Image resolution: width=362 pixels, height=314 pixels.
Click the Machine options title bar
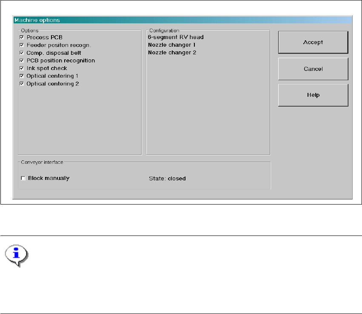coord(182,20)
